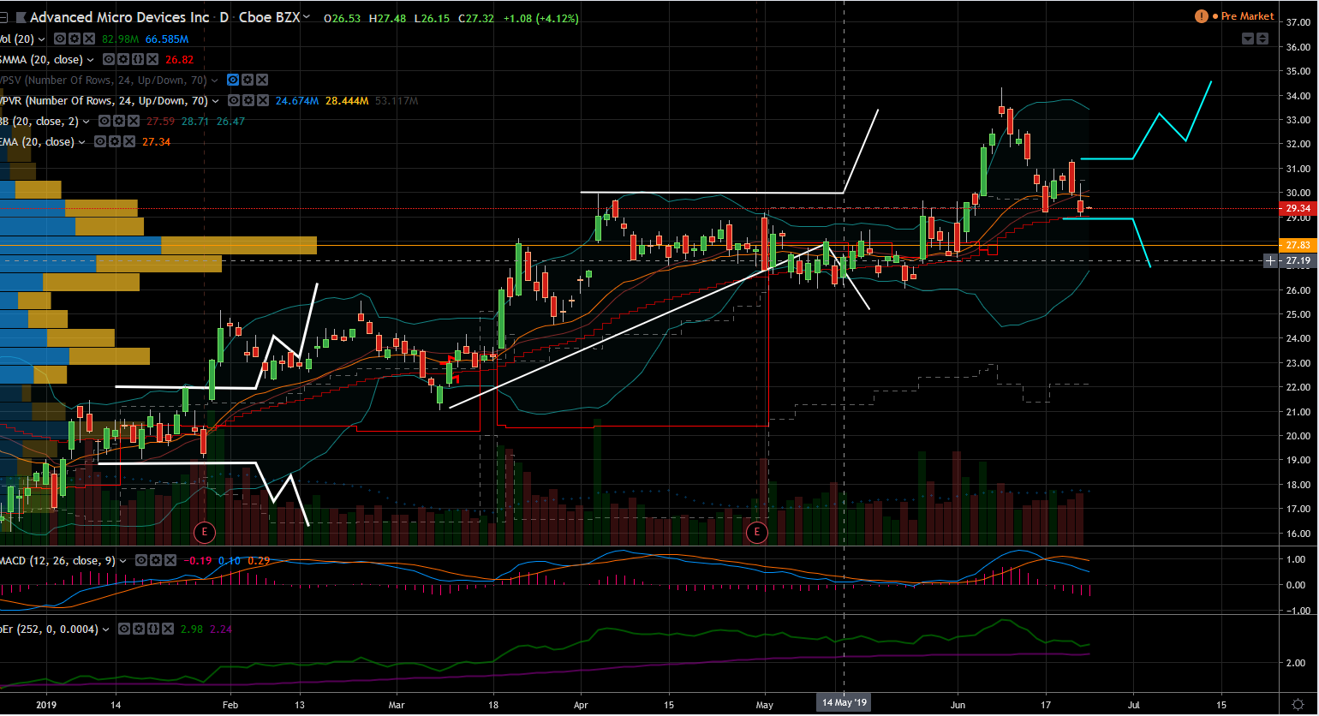Open SMMA (20, close) settings gear
This screenshot has height=716, width=1319.
[x=123, y=59]
